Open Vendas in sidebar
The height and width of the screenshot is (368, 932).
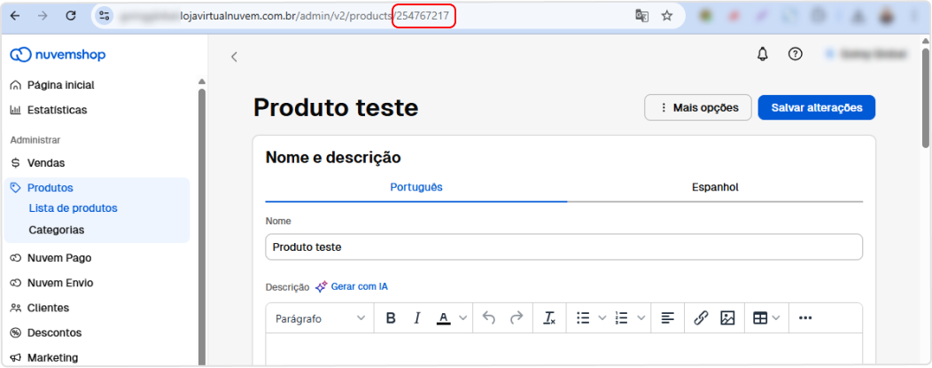point(37,163)
